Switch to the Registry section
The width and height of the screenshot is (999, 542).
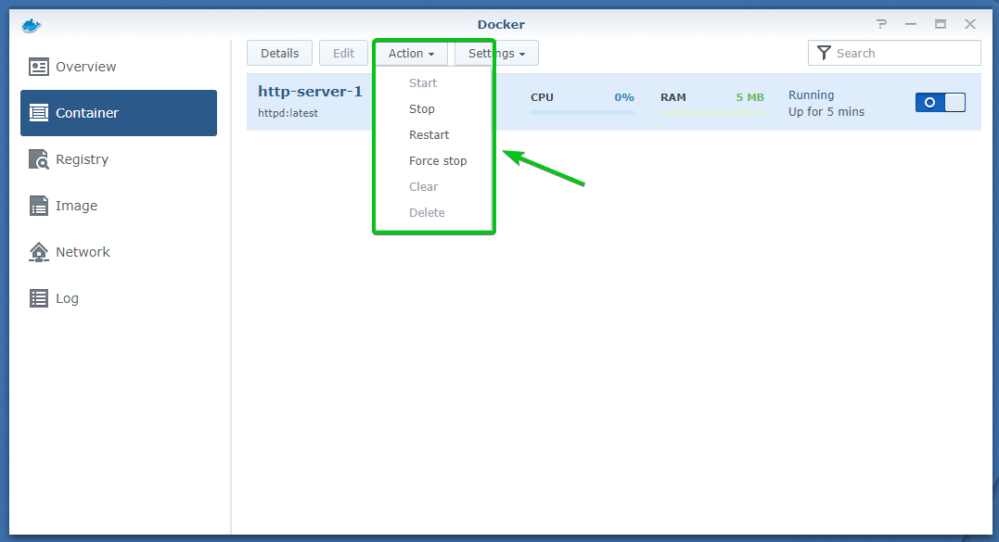(119, 159)
